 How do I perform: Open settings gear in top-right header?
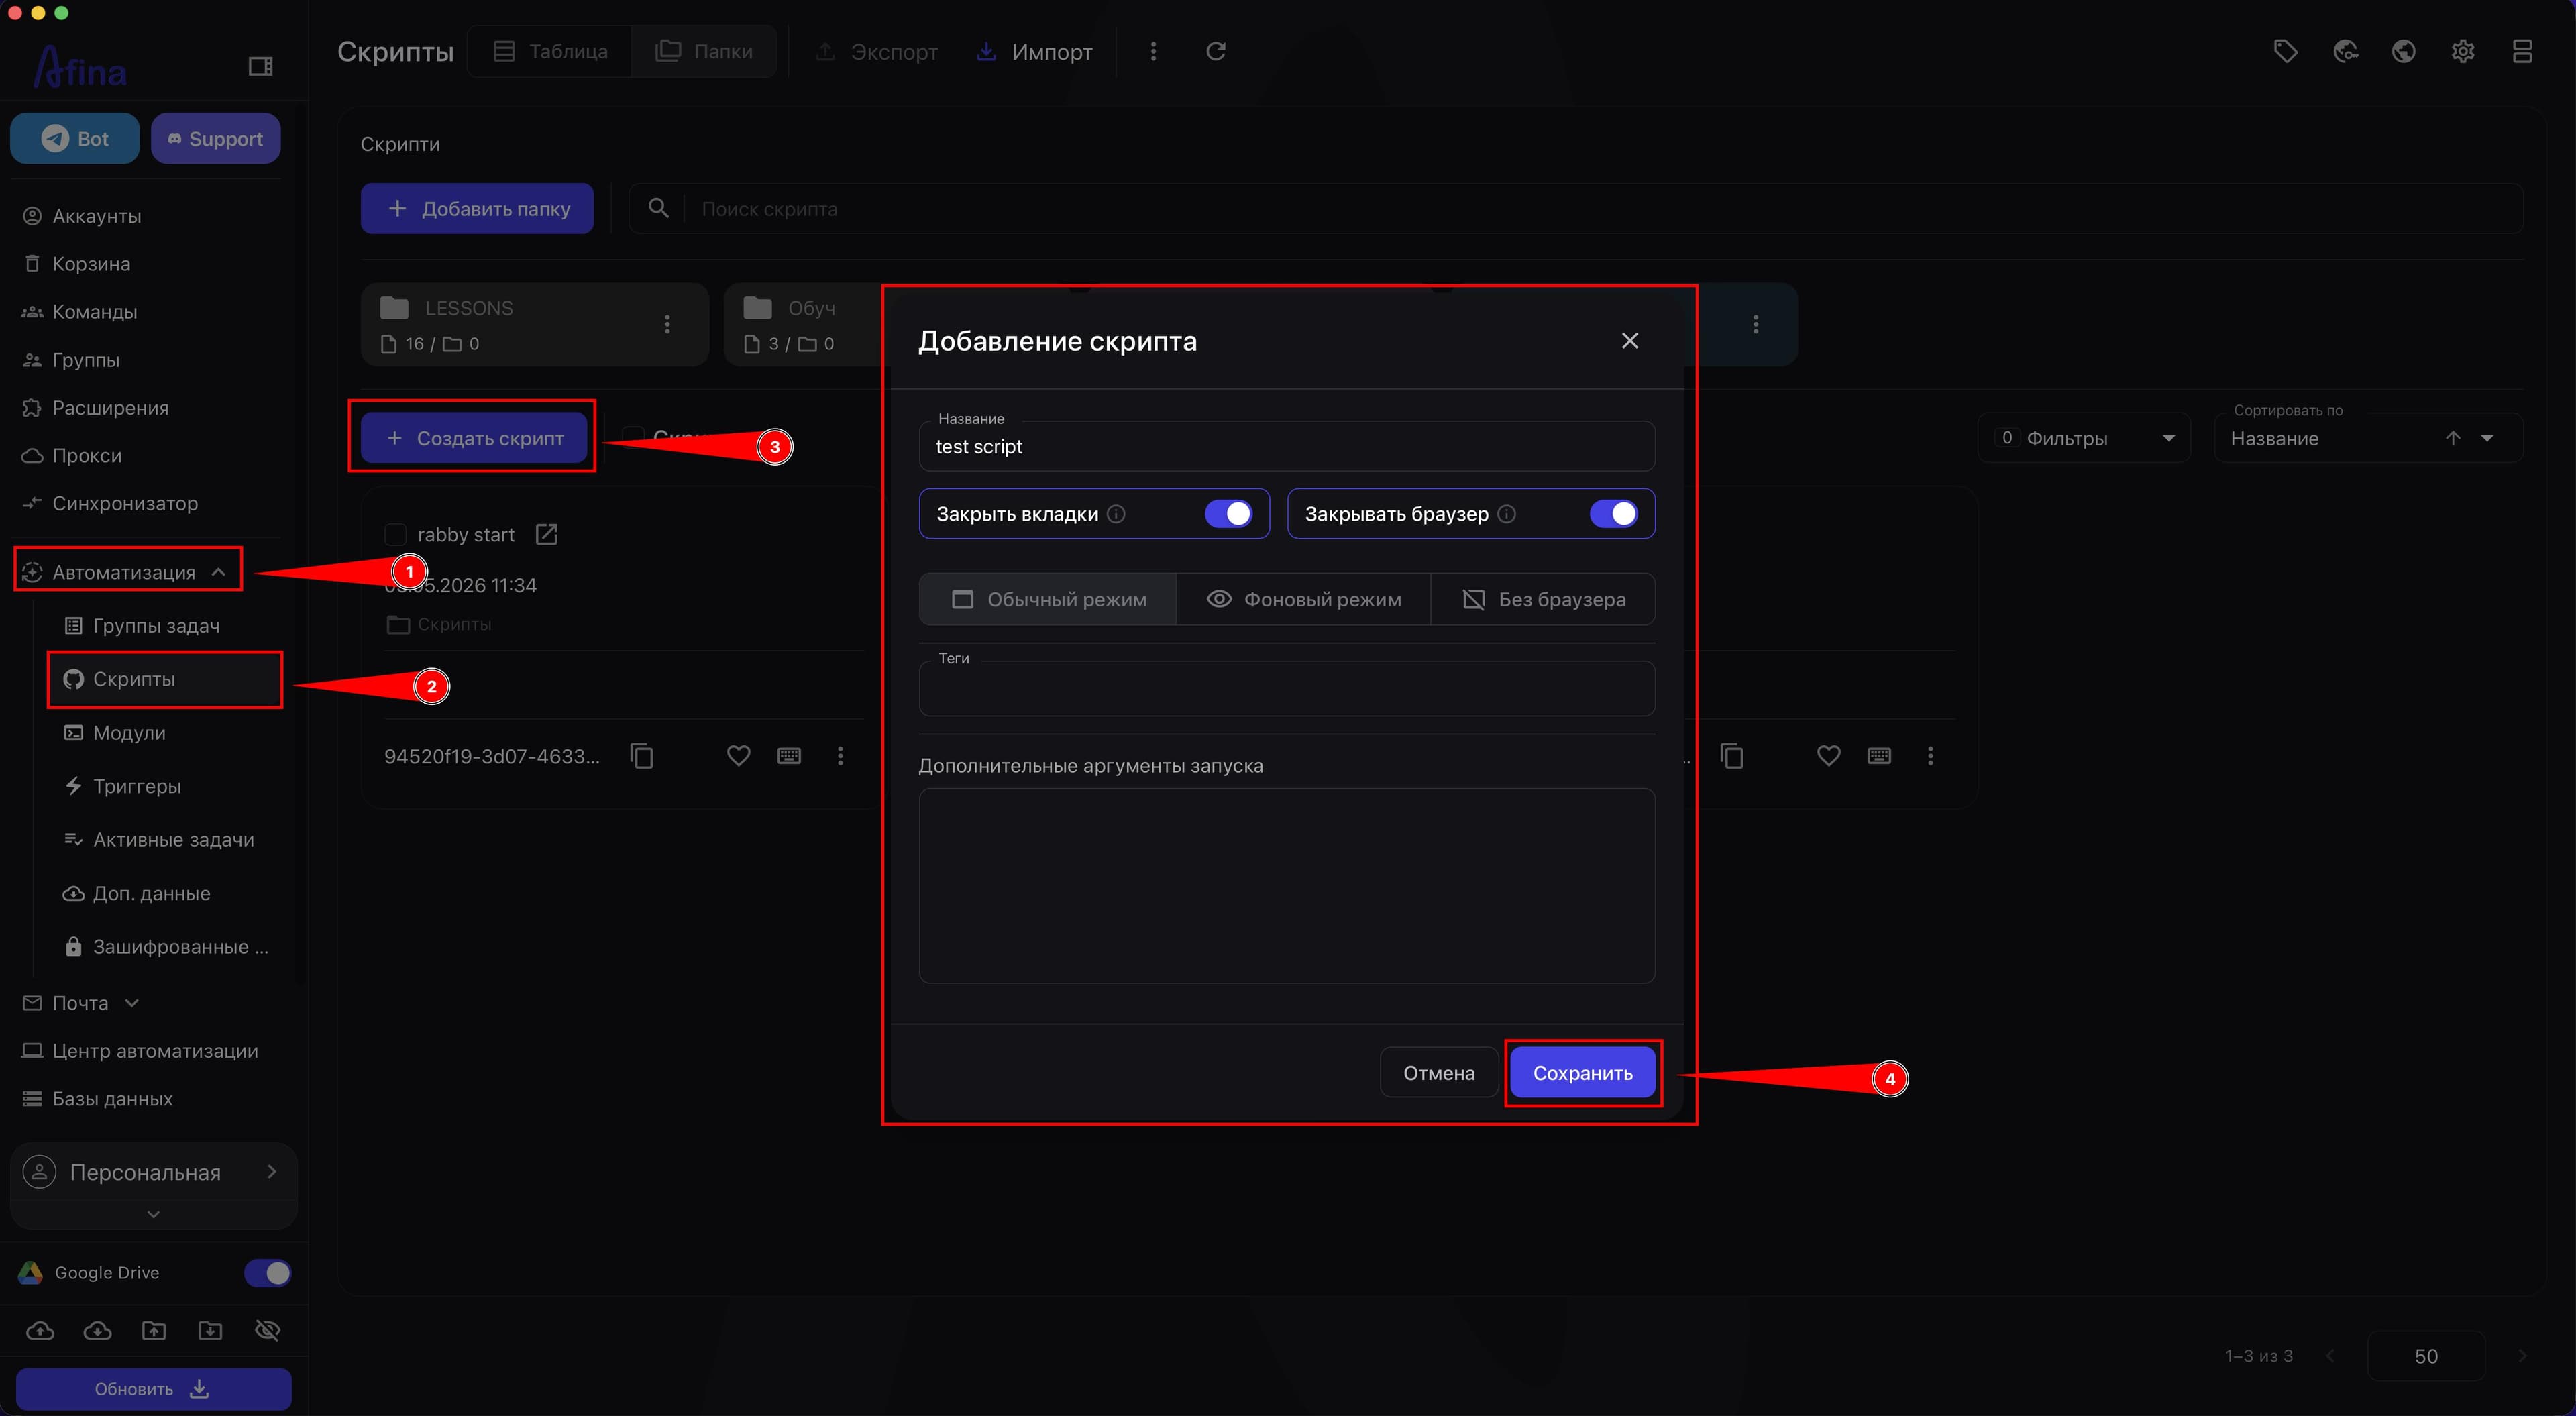pos(2463,51)
